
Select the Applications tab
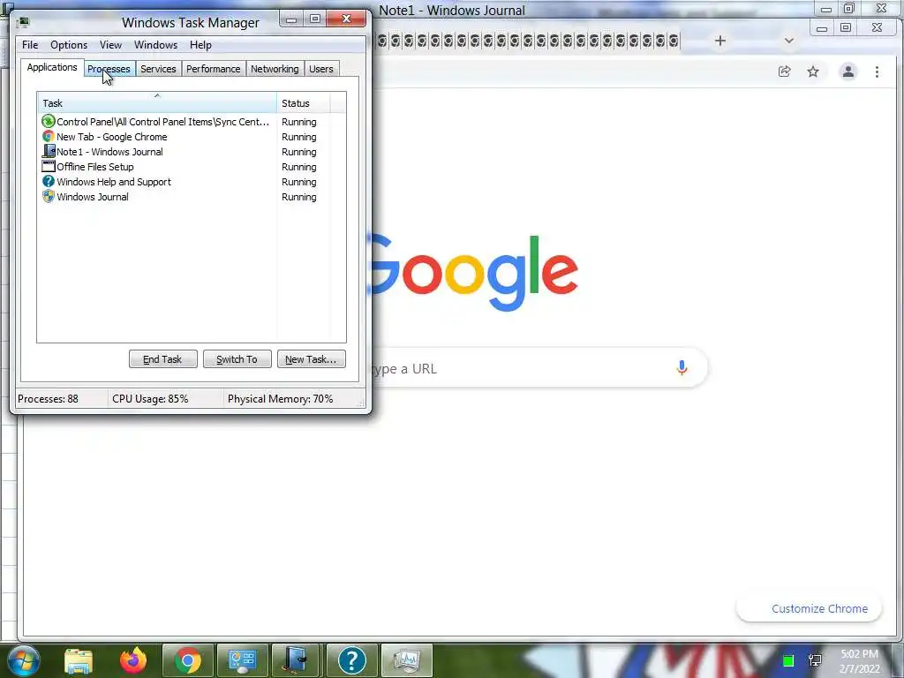point(52,67)
